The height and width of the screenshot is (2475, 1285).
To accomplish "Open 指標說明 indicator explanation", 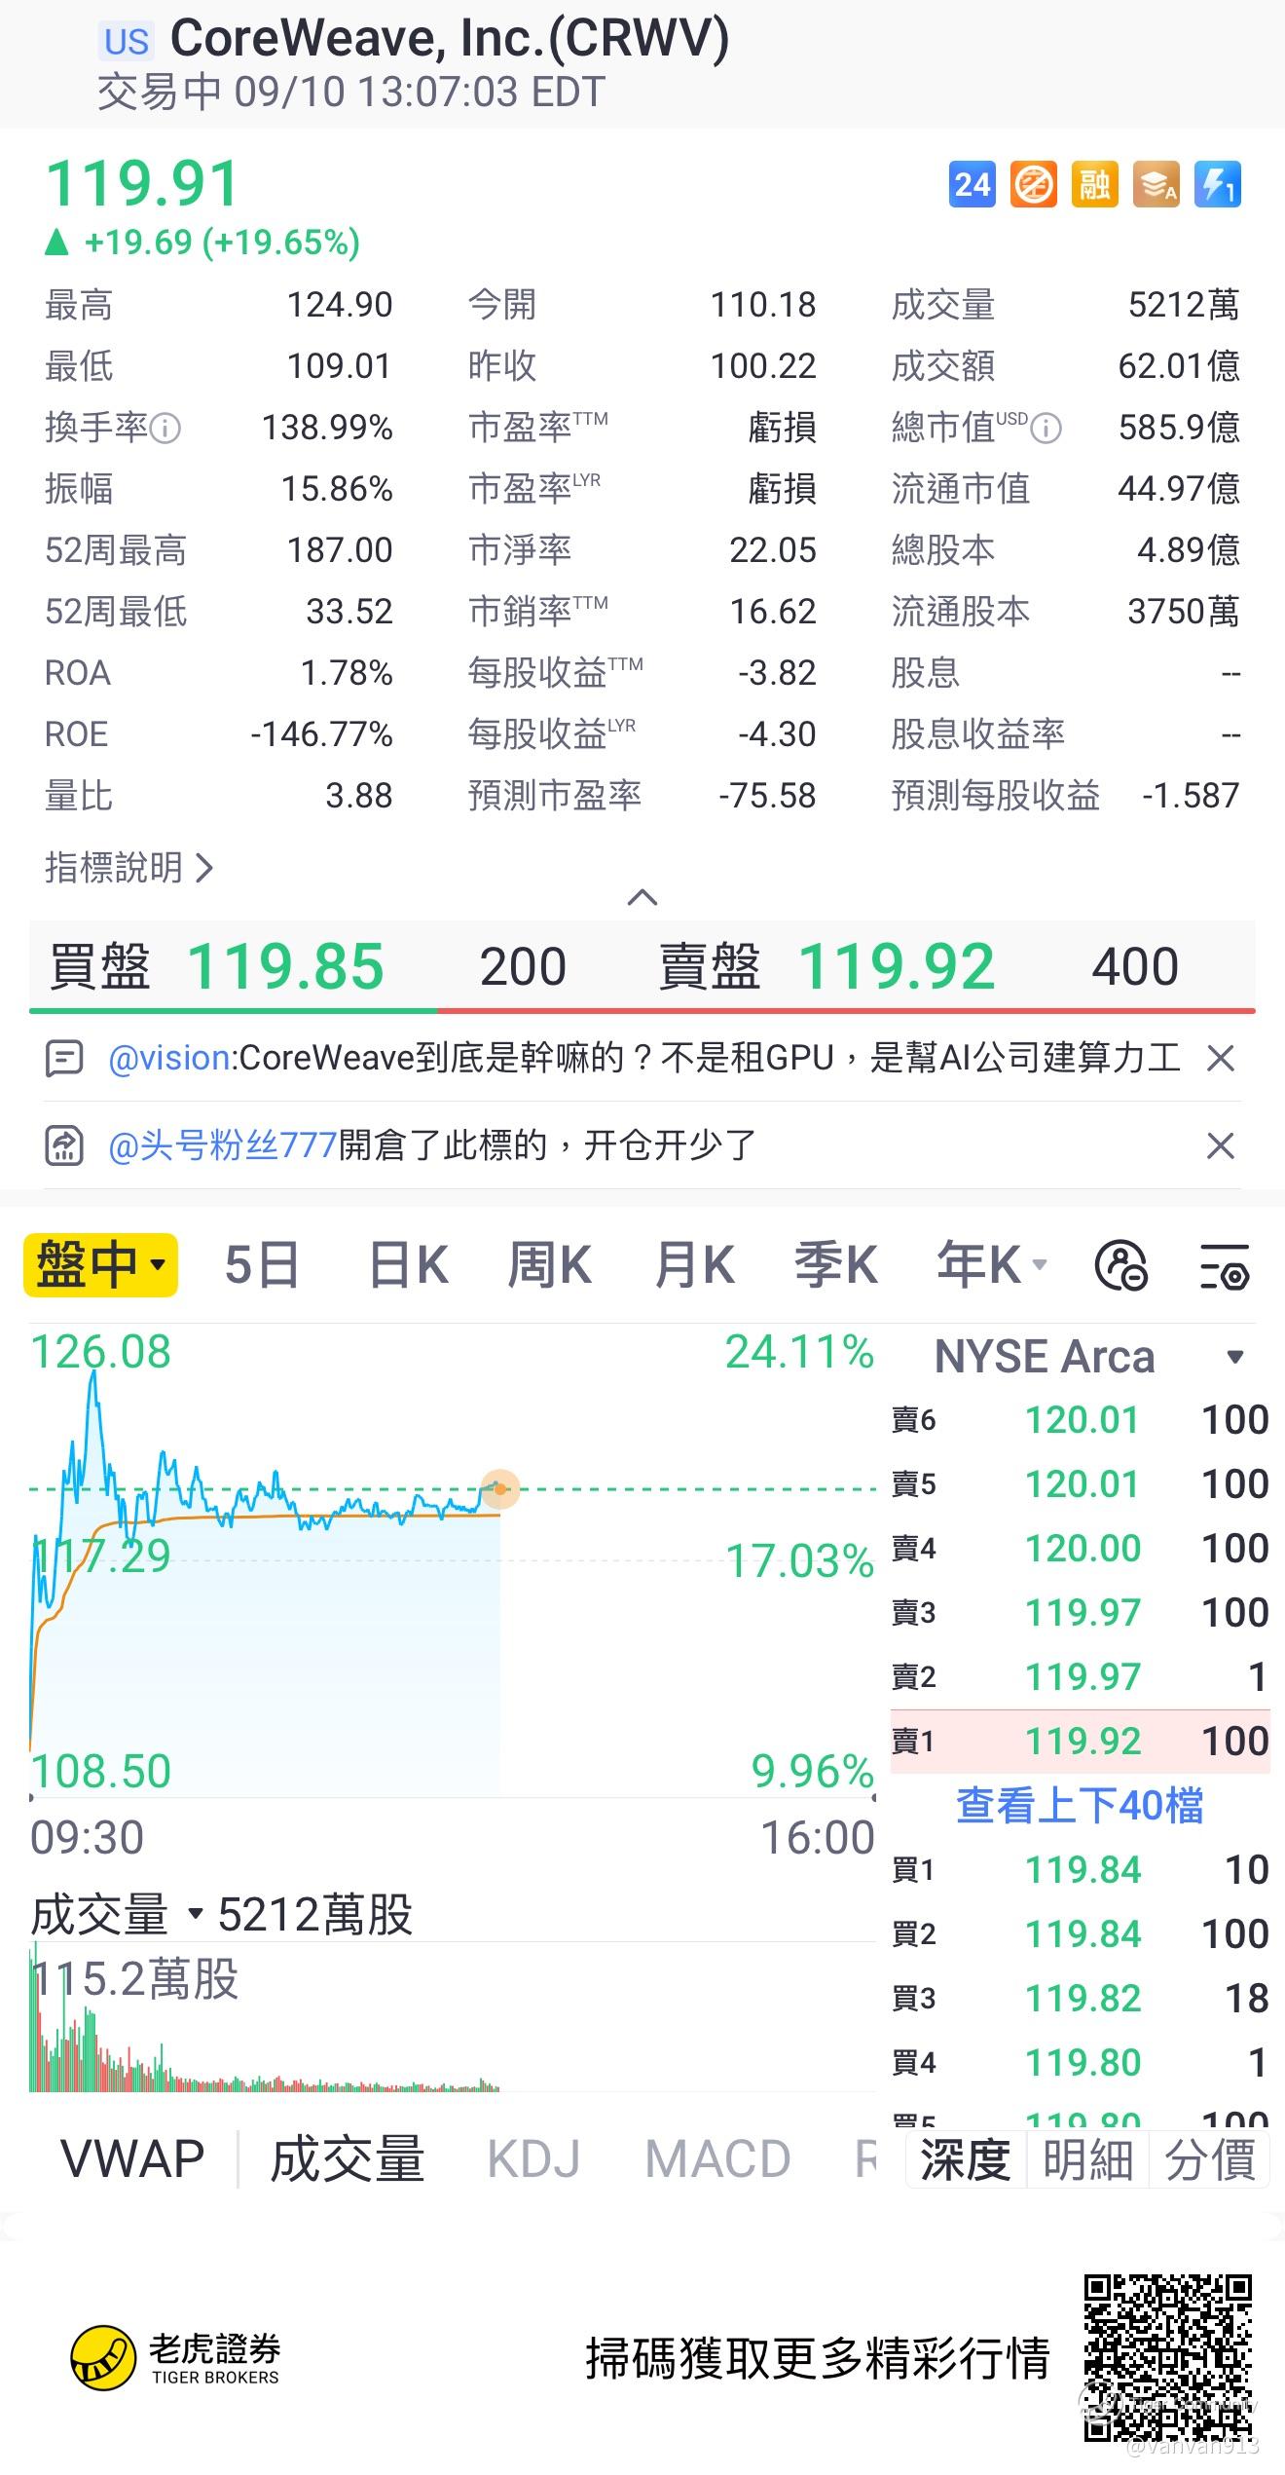I will coord(128,867).
